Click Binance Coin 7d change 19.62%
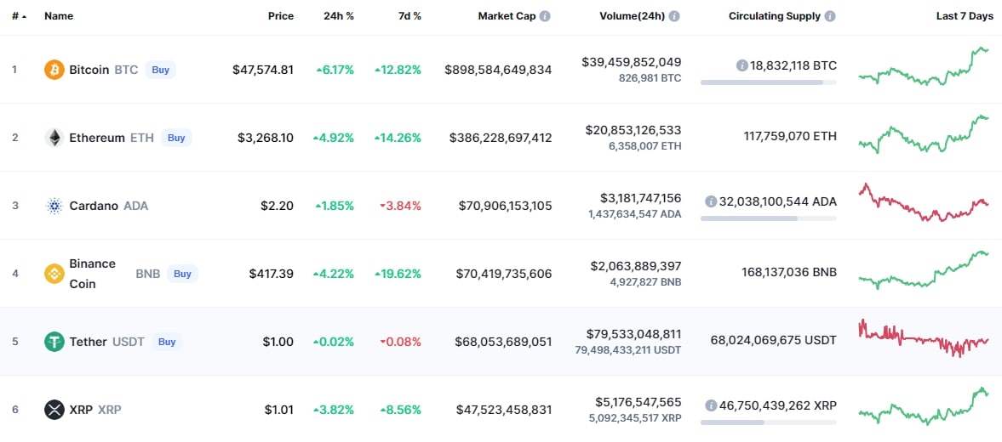This screenshot has height=442, width=1002. [x=398, y=274]
